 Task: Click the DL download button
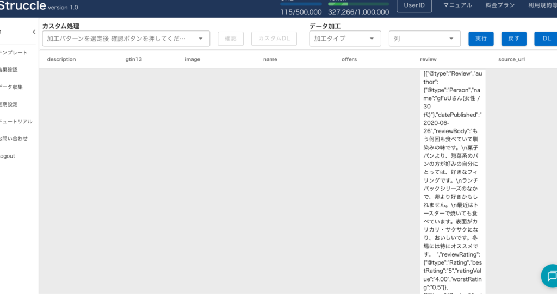point(546,39)
